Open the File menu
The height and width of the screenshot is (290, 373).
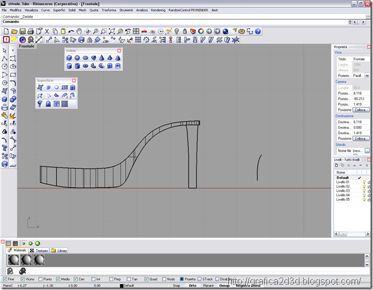click(4, 10)
